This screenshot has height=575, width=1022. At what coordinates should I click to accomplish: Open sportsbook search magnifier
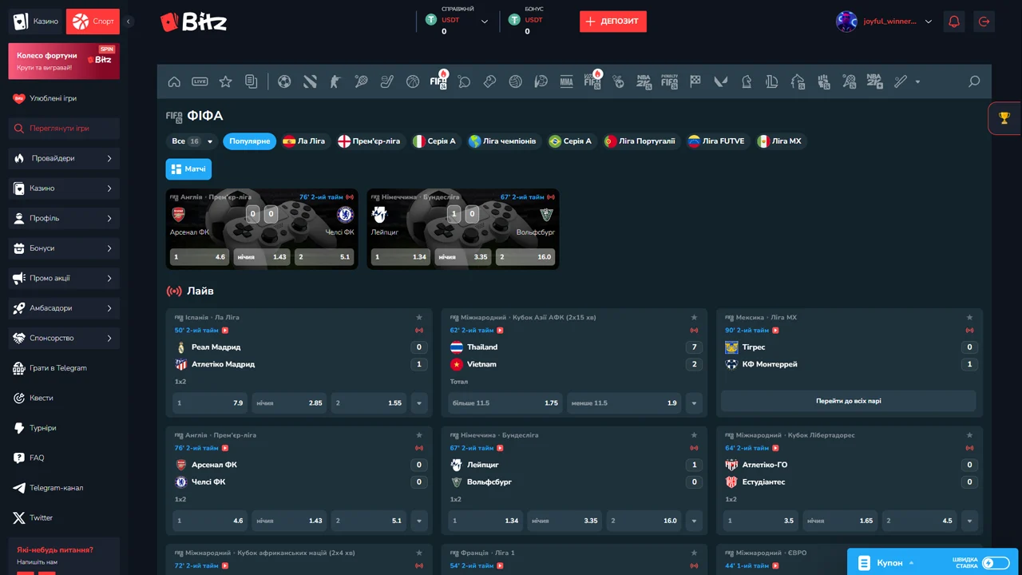(974, 81)
